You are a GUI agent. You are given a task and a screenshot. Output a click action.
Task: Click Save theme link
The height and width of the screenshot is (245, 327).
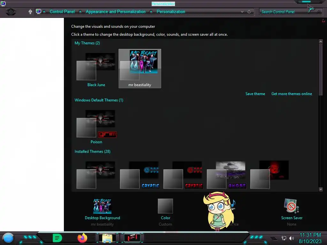255,94
